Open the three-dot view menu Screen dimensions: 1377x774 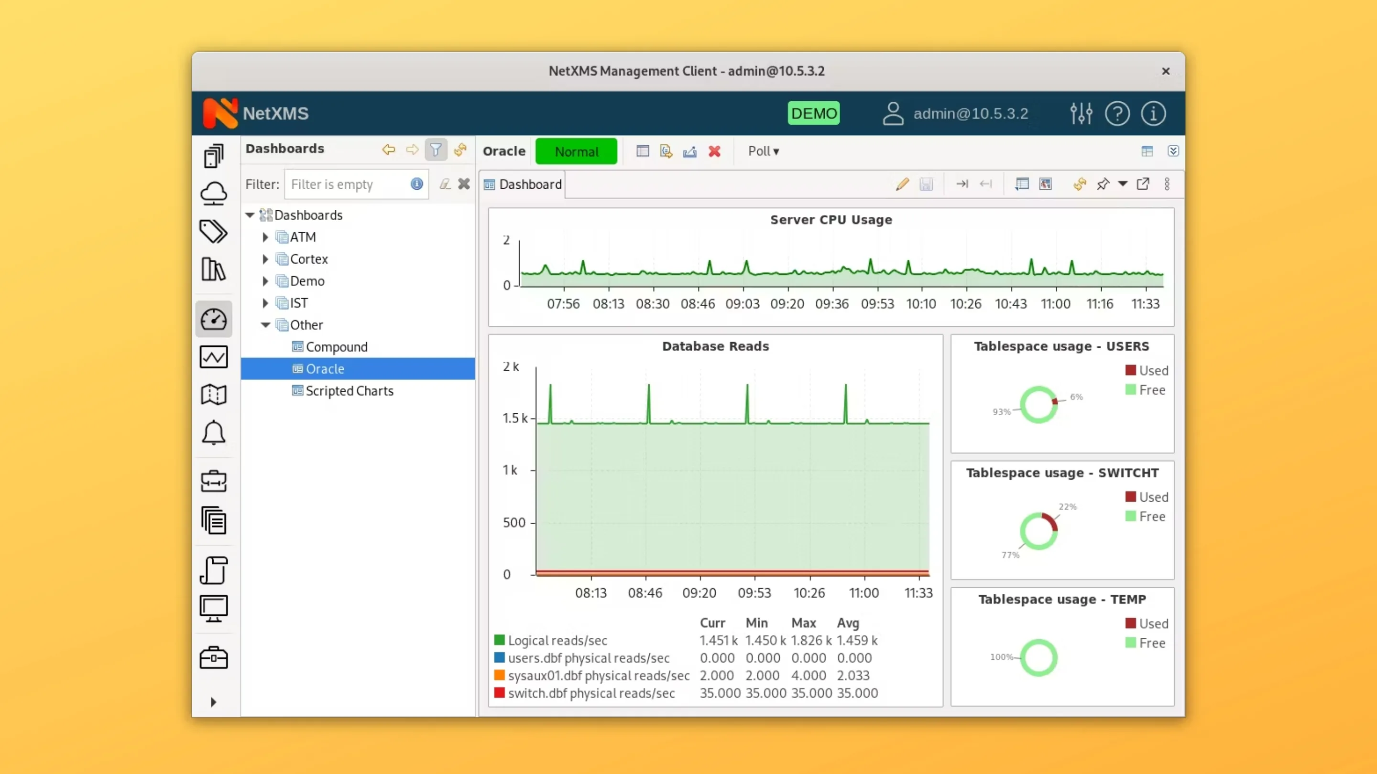pos(1167,184)
